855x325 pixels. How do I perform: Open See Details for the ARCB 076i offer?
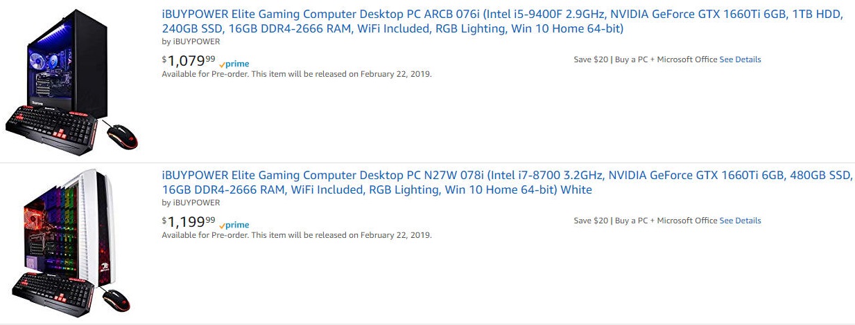point(740,59)
